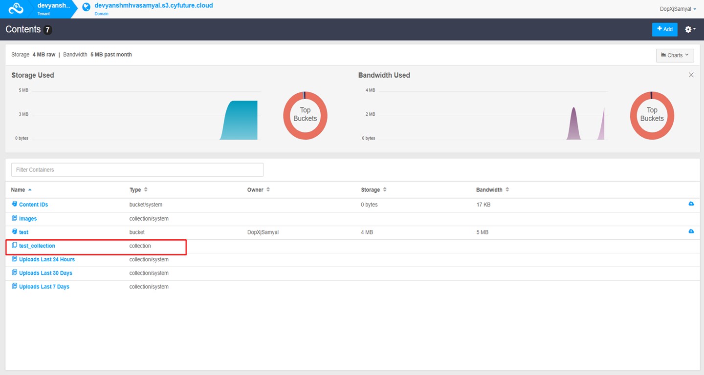Click upload cloud icon for Content IDs

pos(691,204)
